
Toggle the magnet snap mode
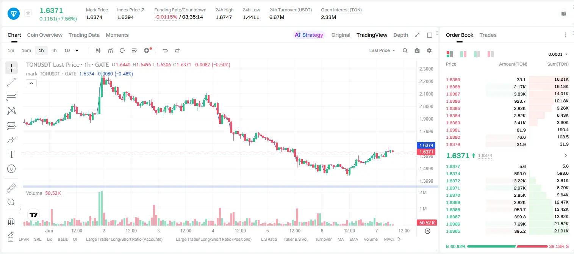tap(11, 221)
